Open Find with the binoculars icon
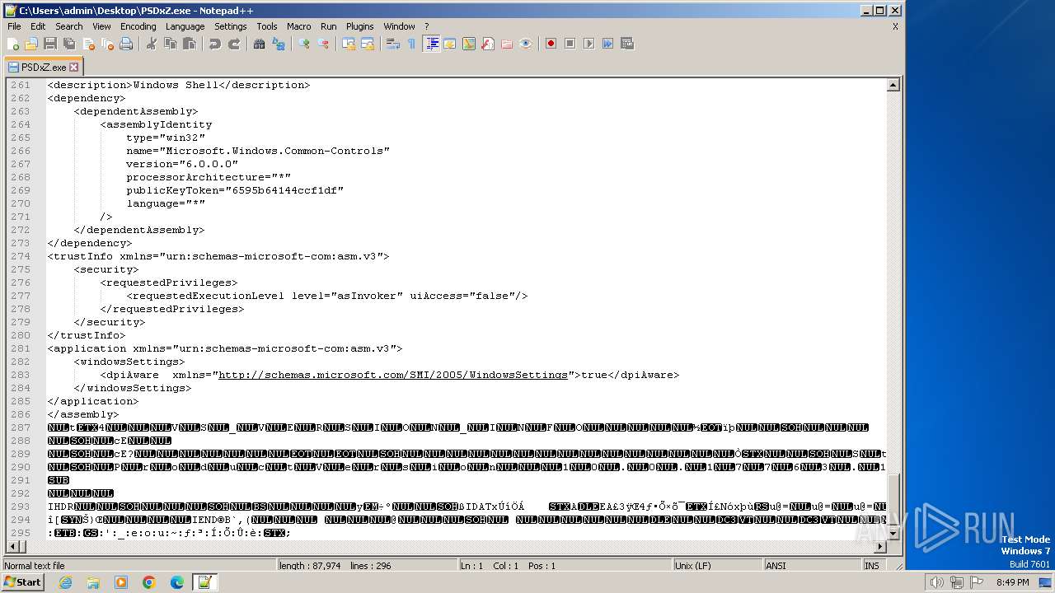 tap(260, 44)
